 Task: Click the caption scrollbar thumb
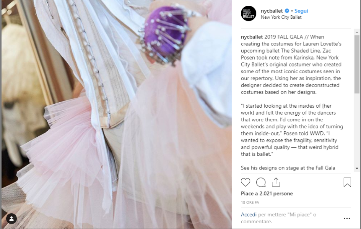coord(357,64)
